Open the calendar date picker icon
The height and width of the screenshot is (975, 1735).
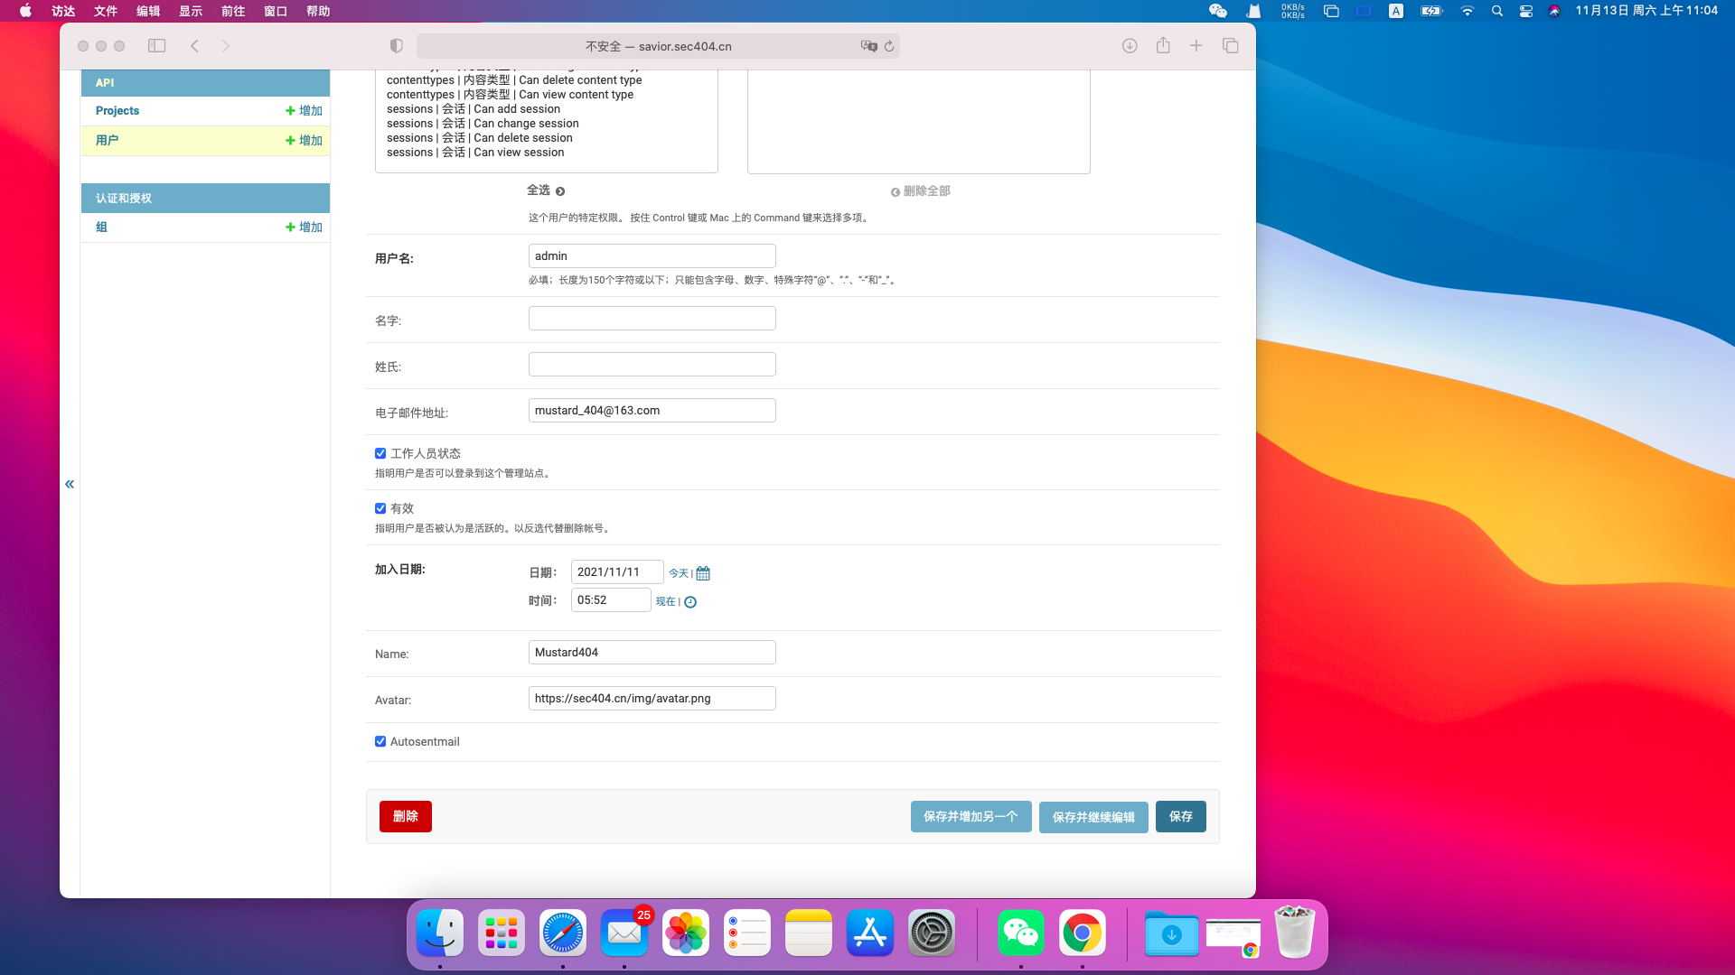[703, 573]
